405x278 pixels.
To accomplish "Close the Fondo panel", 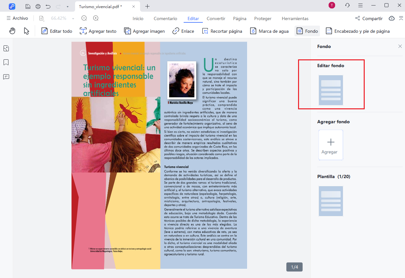I will pos(401,46).
